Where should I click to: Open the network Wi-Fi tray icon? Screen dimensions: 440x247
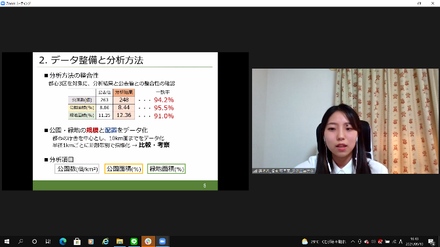(x=394, y=241)
